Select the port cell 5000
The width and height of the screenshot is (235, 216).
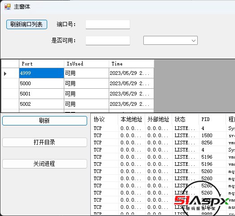(x=41, y=83)
